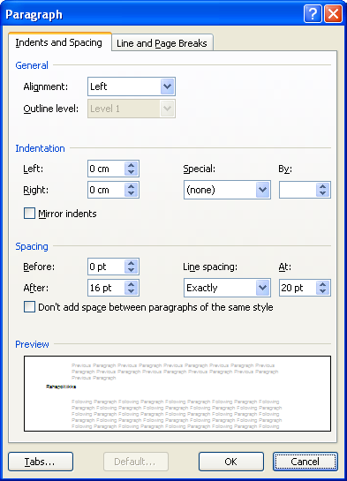The image size is (347, 481).
Task: Decrease the After spacing down arrow
Action: point(131,291)
